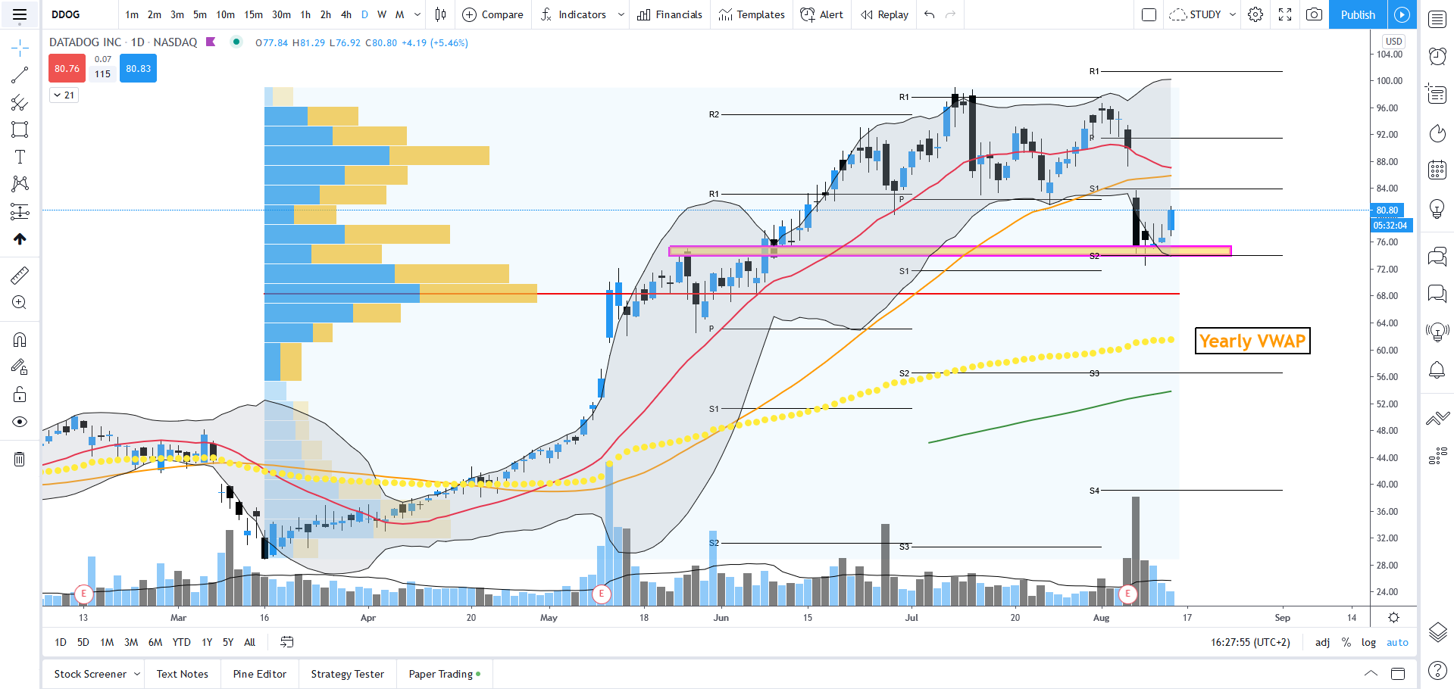Viewport: 1454px width, 689px height.
Task: Select the chart layout square icon
Action: coord(1149,14)
